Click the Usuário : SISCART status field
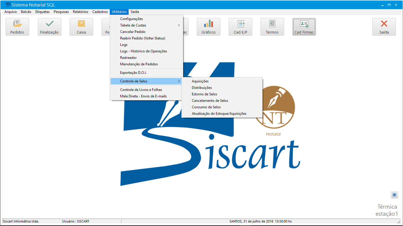403x226 pixels. pos(91,221)
